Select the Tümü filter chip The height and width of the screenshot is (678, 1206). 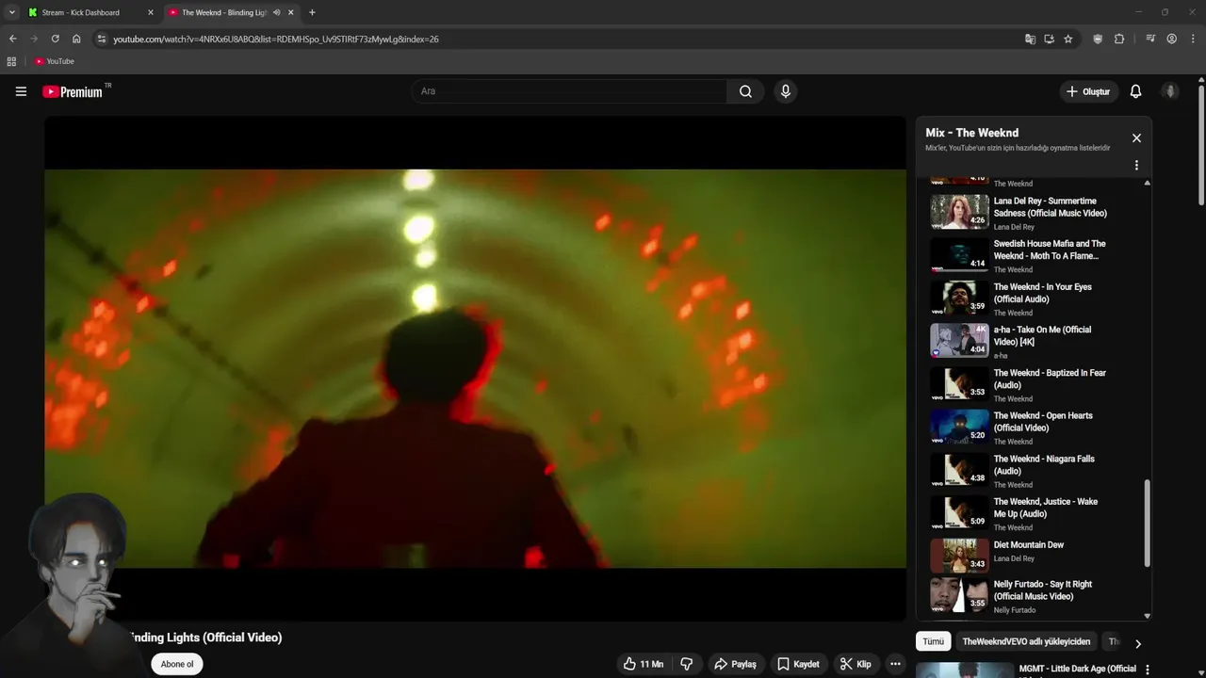pos(933,641)
